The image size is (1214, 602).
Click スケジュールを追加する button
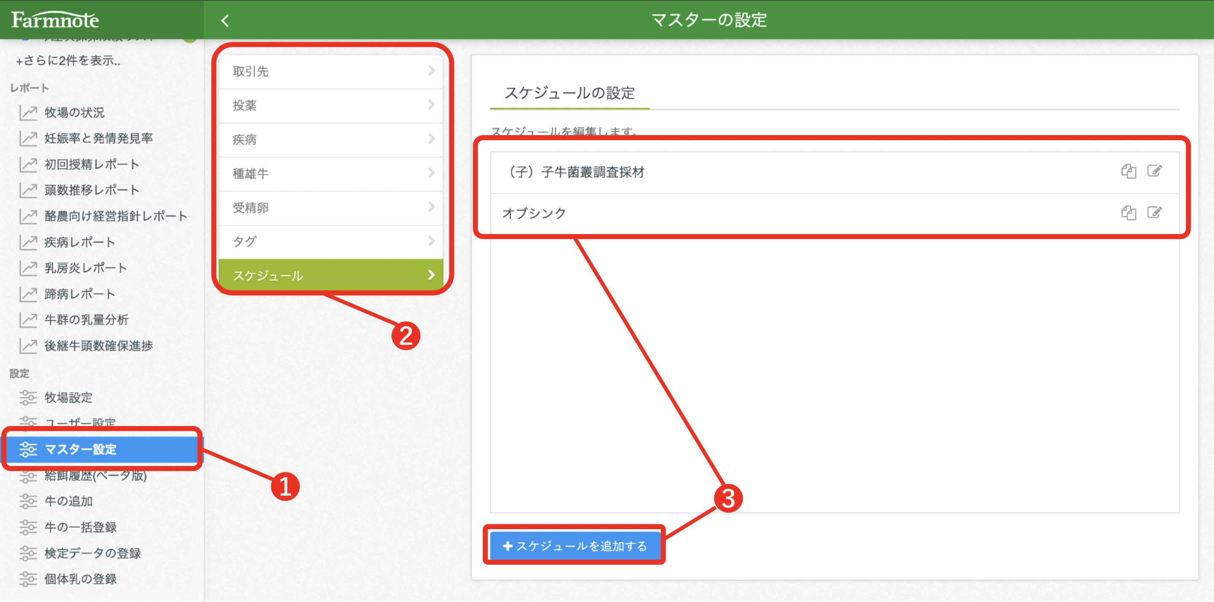[x=575, y=546]
